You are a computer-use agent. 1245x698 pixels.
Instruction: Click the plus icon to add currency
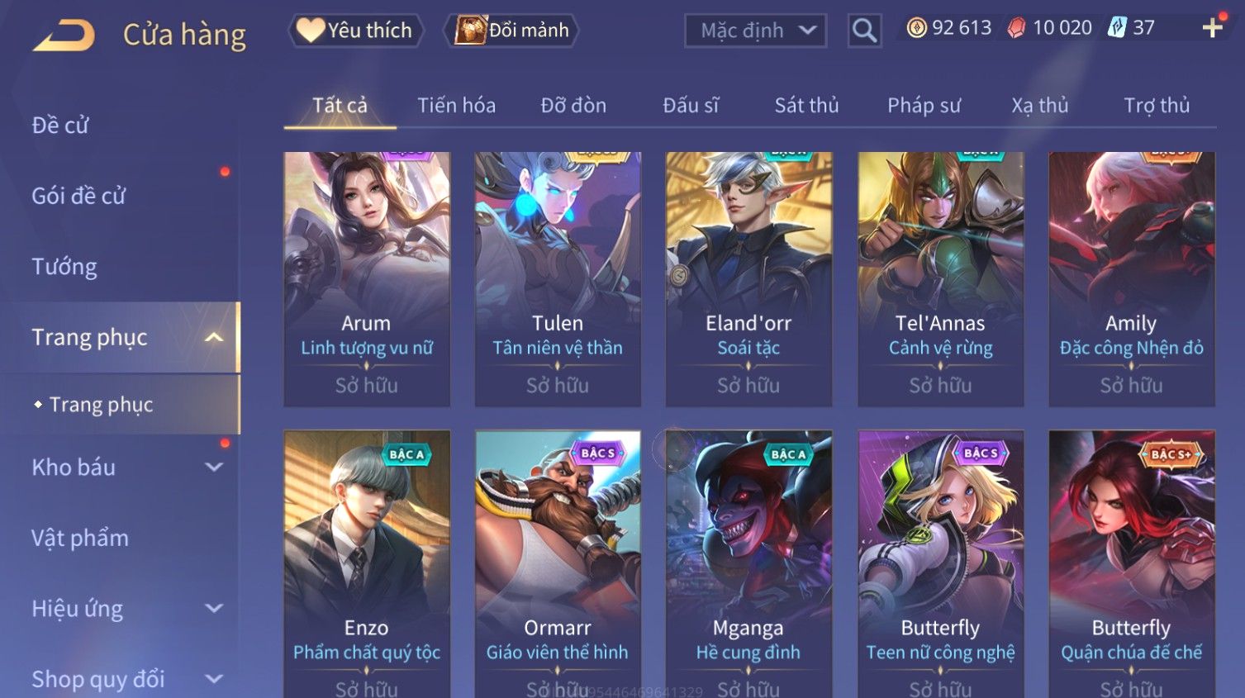(x=1213, y=28)
